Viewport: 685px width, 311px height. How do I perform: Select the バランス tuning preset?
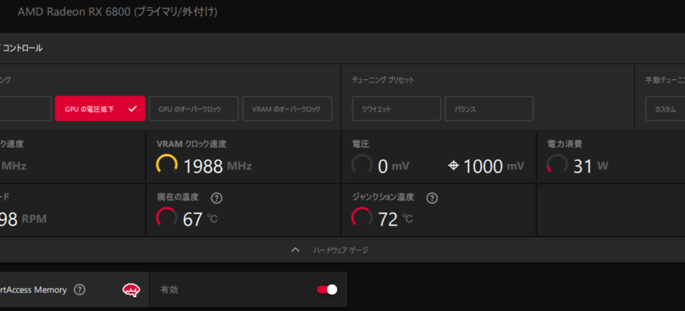(x=490, y=109)
